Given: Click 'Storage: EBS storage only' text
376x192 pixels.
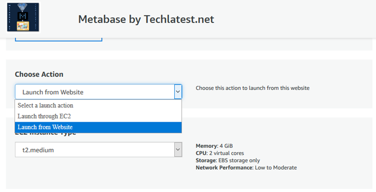Looking at the screenshot, I should pyautogui.click(x=228, y=160).
